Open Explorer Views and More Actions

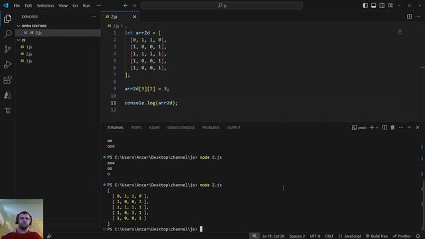click(x=94, y=17)
